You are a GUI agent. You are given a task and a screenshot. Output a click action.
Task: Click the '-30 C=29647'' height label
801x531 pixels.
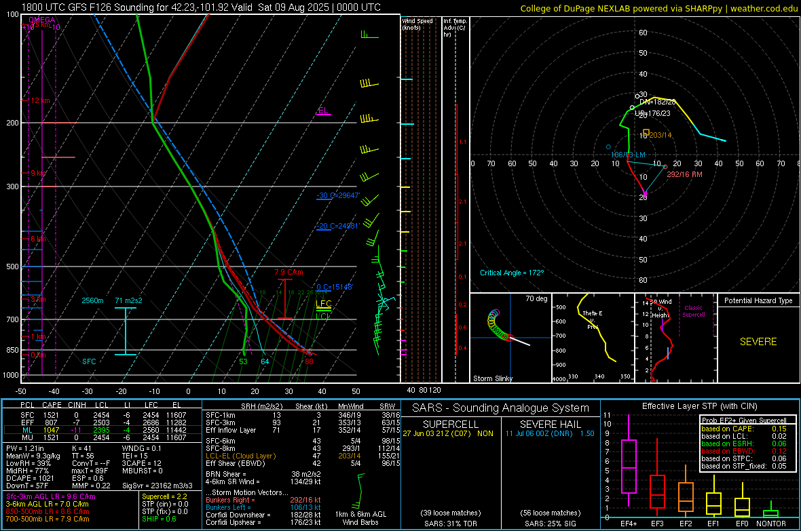click(x=338, y=195)
